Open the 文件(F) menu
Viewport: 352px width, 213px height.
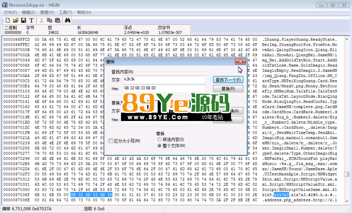pyautogui.click(x=11, y=12)
